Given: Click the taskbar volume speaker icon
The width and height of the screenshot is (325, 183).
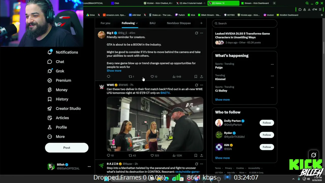Looking at the screenshot, I should [x=308, y=179].
